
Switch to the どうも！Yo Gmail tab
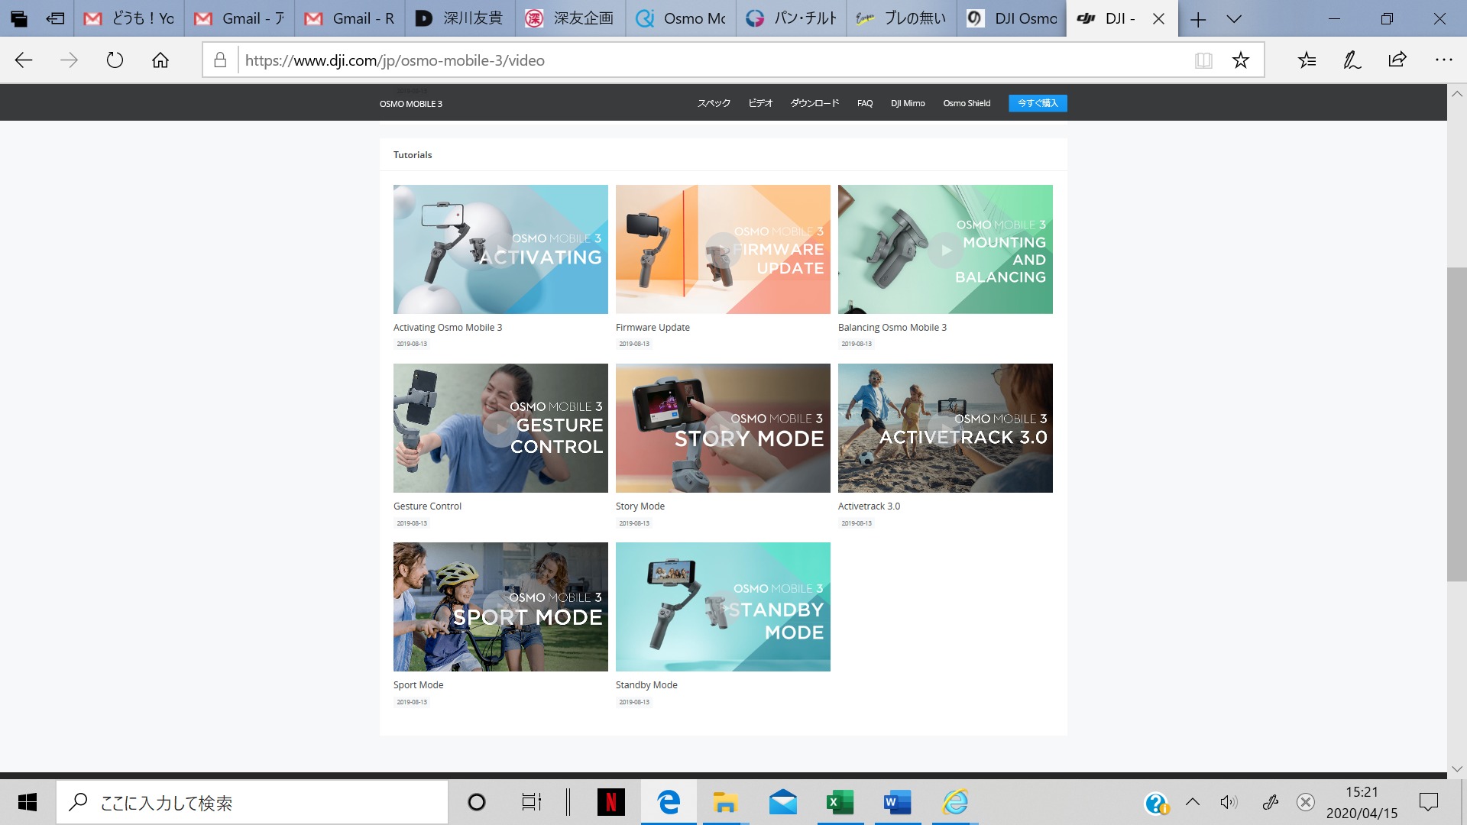tap(129, 18)
